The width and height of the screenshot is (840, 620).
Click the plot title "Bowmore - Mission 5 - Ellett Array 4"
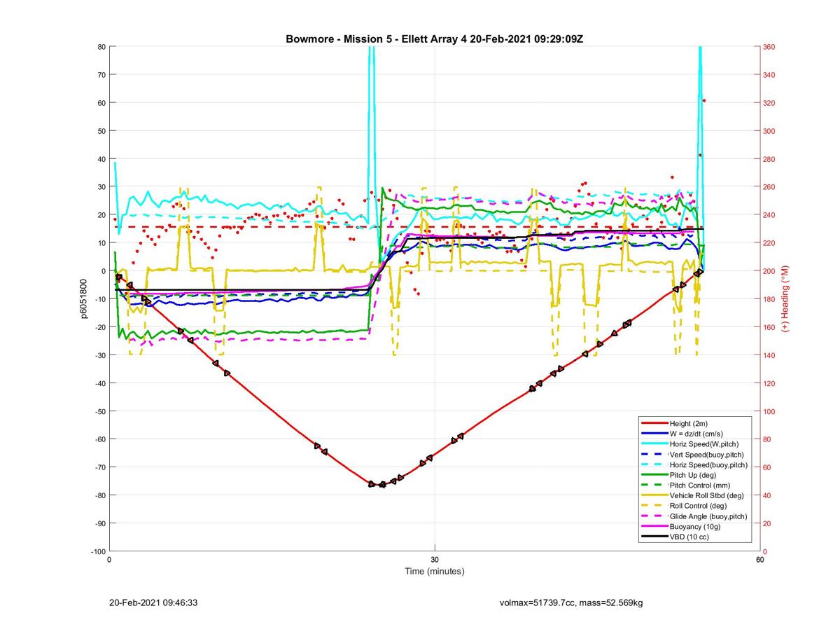(377, 39)
